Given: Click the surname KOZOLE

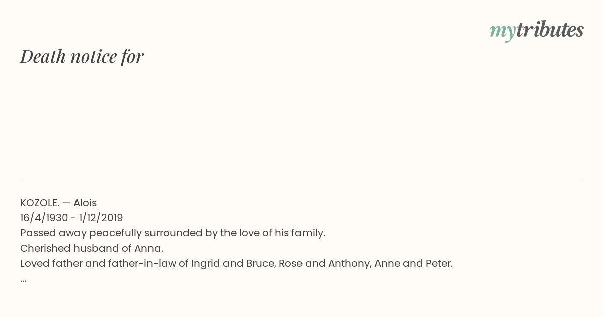Looking at the screenshot, I should pos(40,203).
